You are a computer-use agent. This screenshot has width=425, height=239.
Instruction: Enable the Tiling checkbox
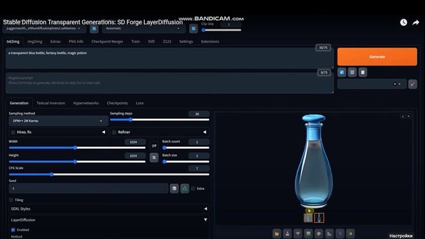[x=11, y=200]
